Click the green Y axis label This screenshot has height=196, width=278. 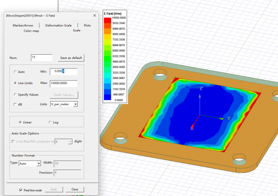point(228,118)
